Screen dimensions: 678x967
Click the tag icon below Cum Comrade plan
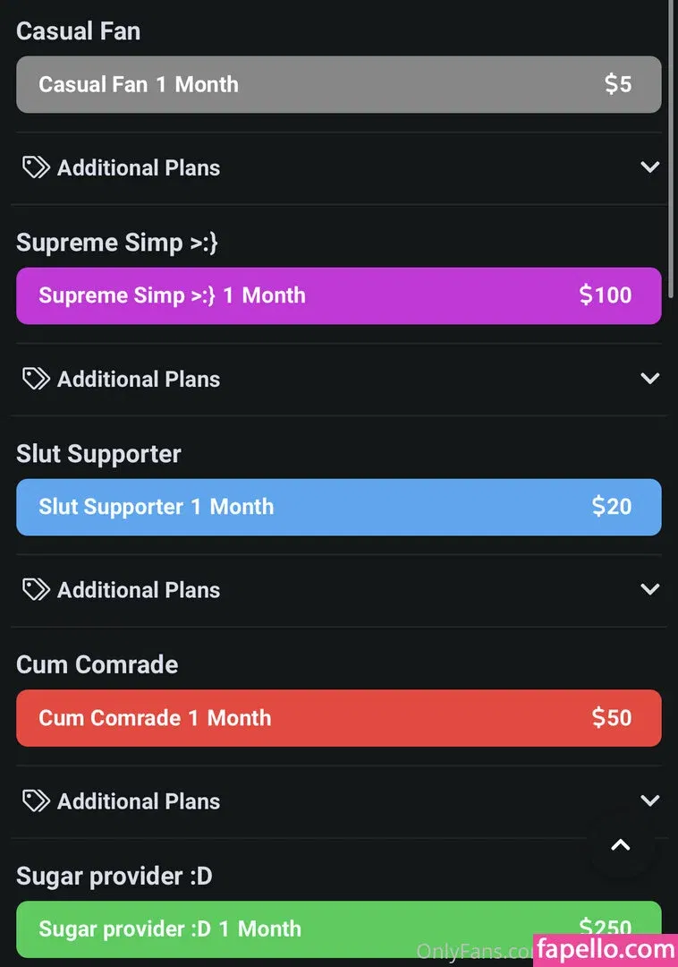tap(36, 800)
